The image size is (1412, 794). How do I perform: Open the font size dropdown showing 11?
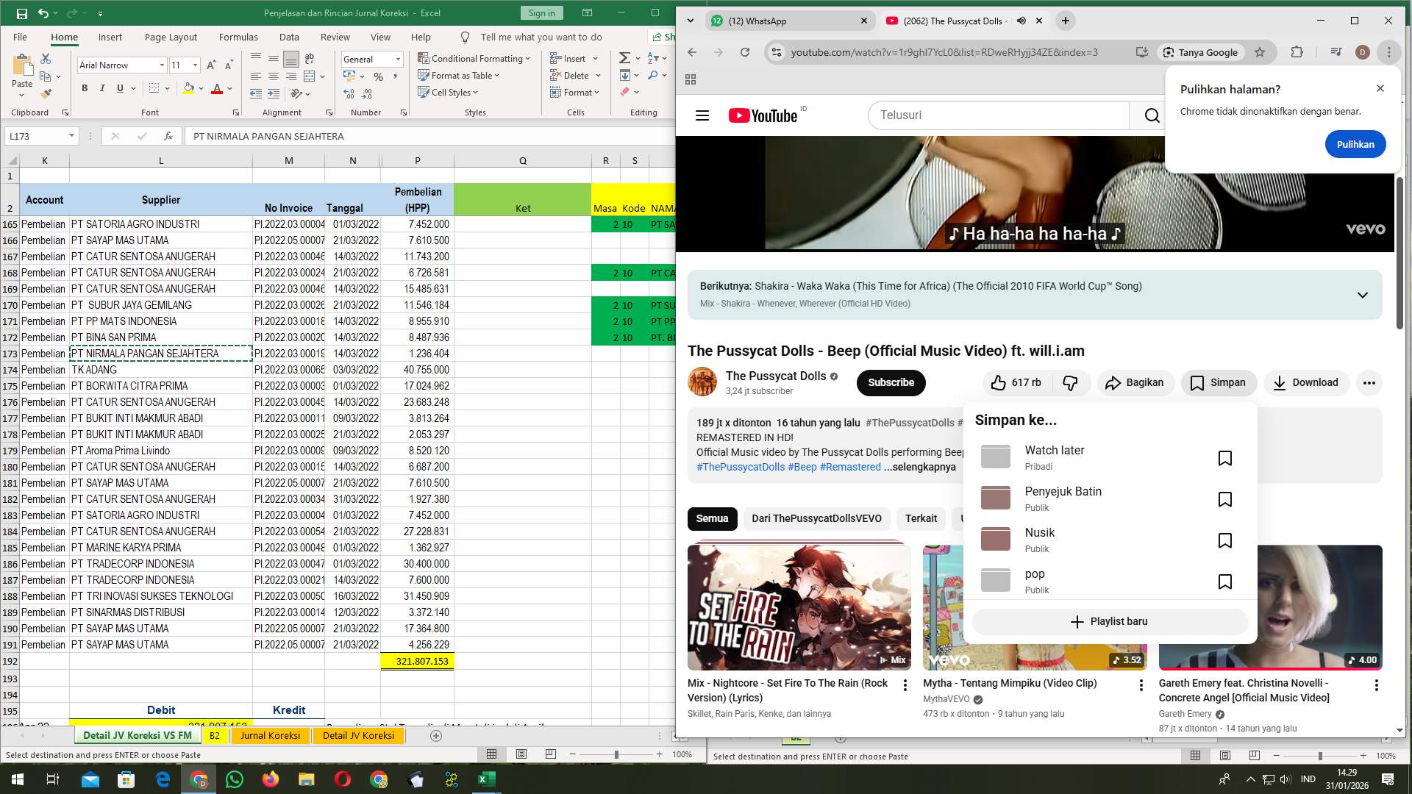[194, 65]
